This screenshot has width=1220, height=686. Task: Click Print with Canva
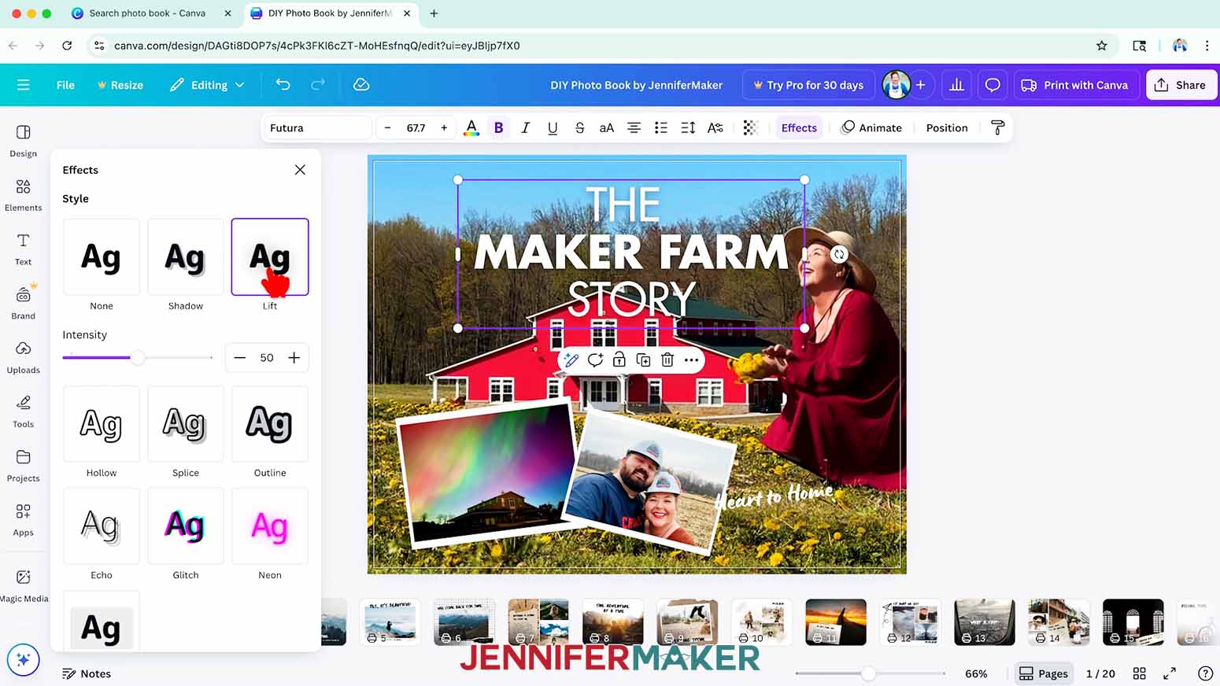click(1074, 85)
